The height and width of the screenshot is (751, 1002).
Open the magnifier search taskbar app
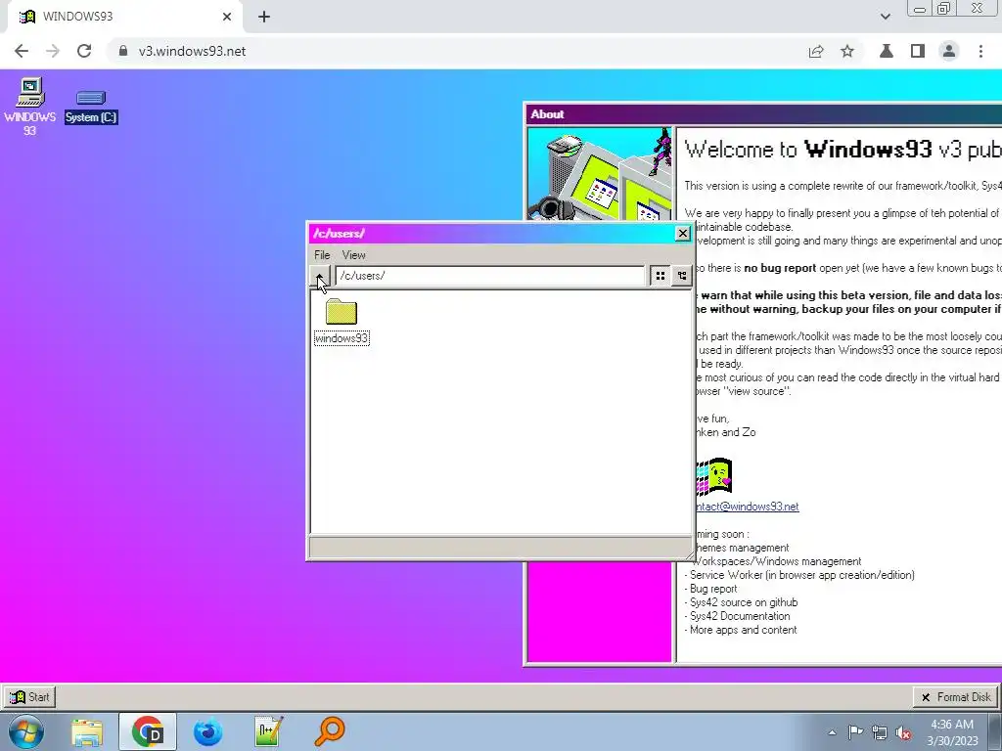click(x=329, y=731)
